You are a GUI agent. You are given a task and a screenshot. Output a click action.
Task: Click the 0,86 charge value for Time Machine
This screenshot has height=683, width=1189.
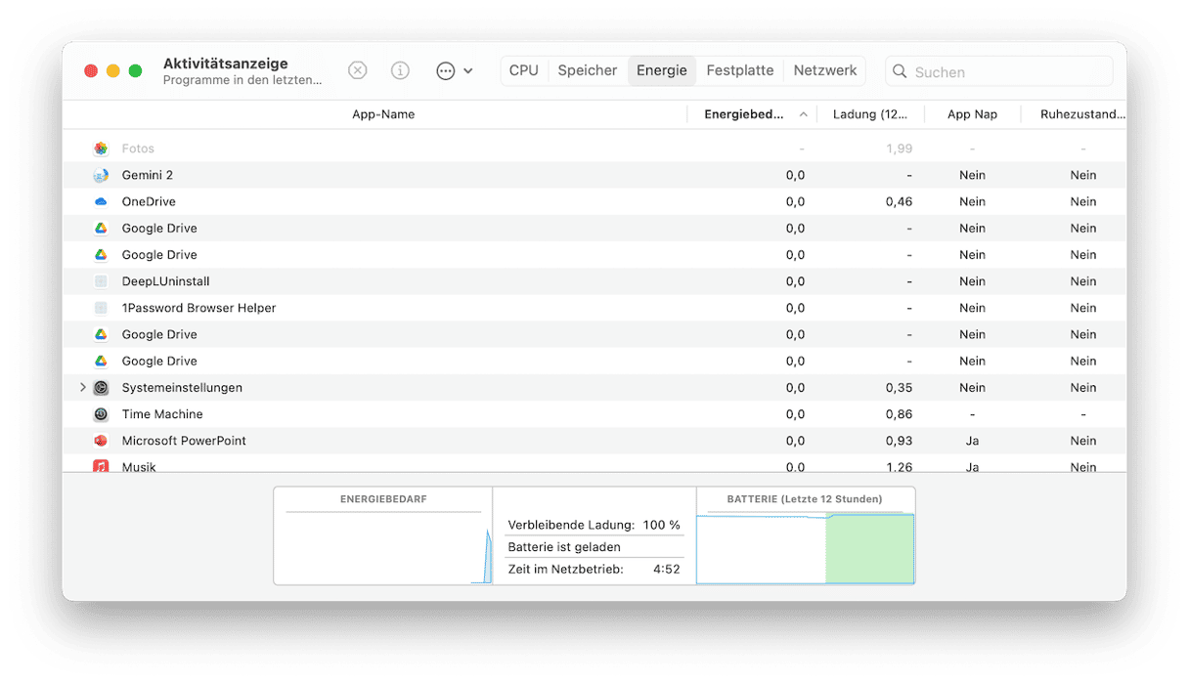click(899, 414)
